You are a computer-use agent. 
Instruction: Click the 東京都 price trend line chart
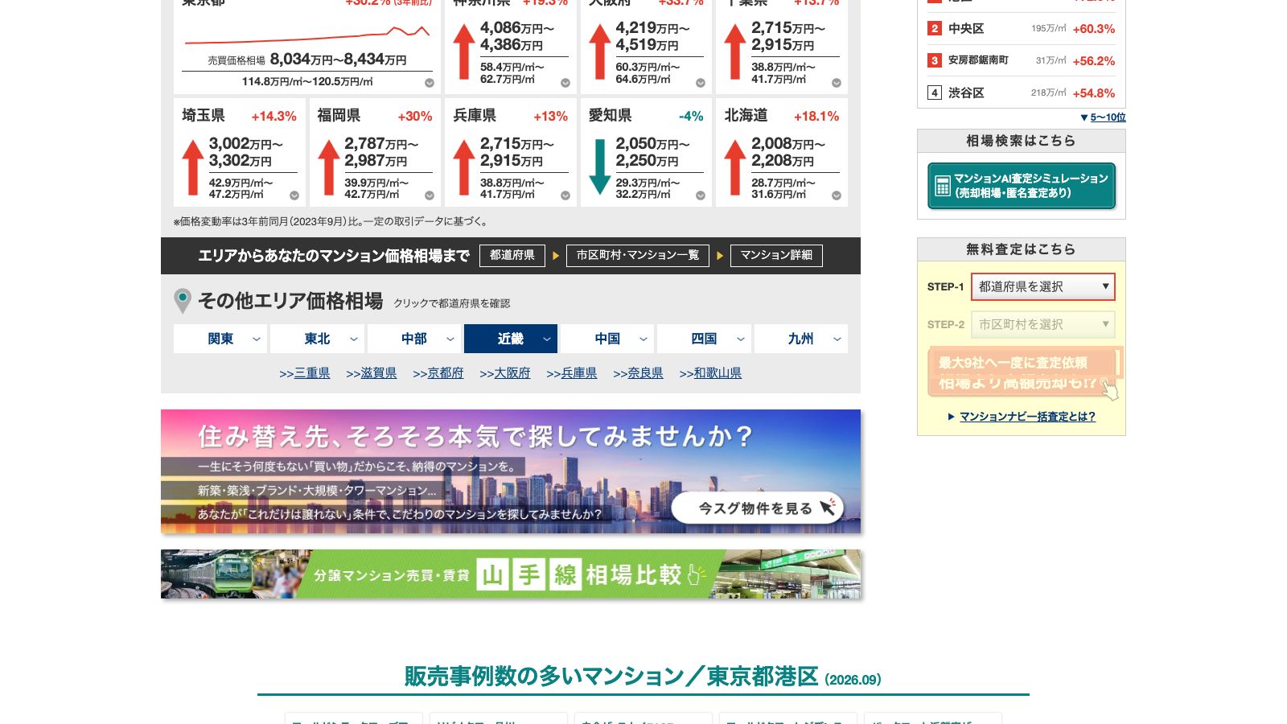[307, 35]
